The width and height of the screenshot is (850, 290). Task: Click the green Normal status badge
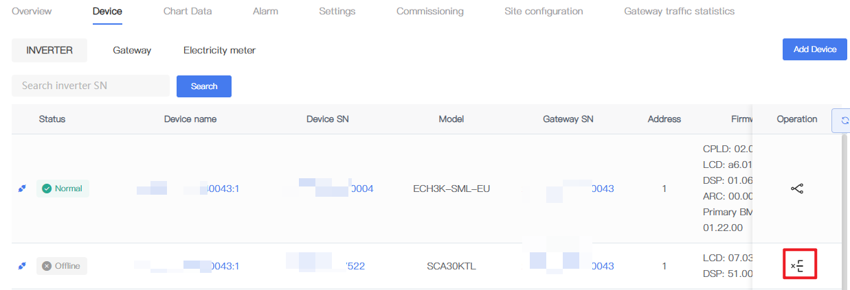tap(63, 189)
